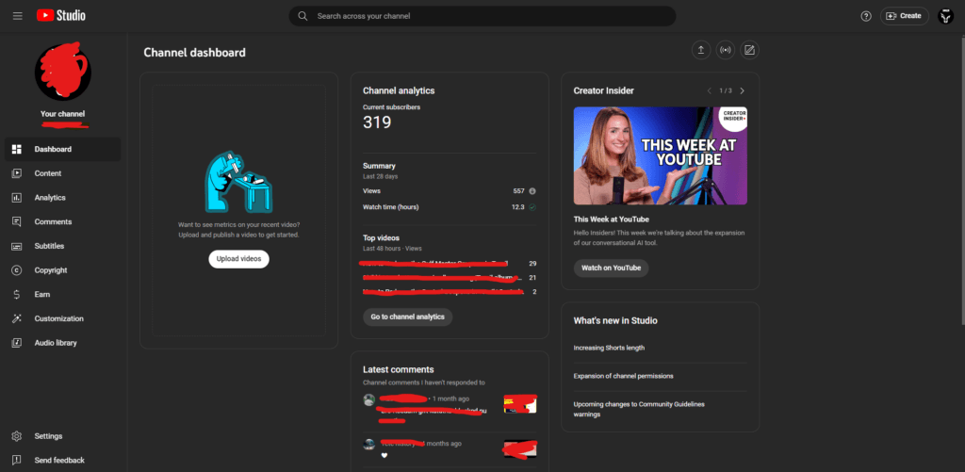Open Copyright in the sidebar
This screenshot has width=965, height=472.
[63, 270]
